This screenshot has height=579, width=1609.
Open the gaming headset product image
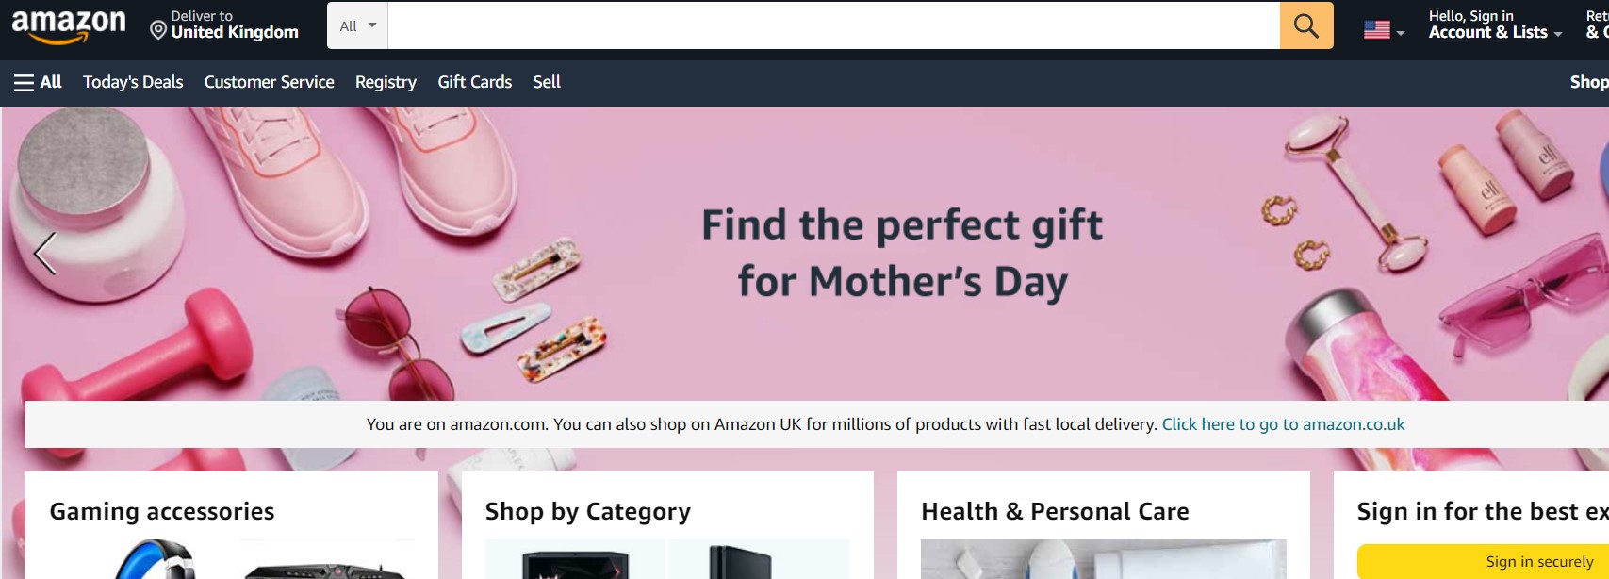coord(156,559)
